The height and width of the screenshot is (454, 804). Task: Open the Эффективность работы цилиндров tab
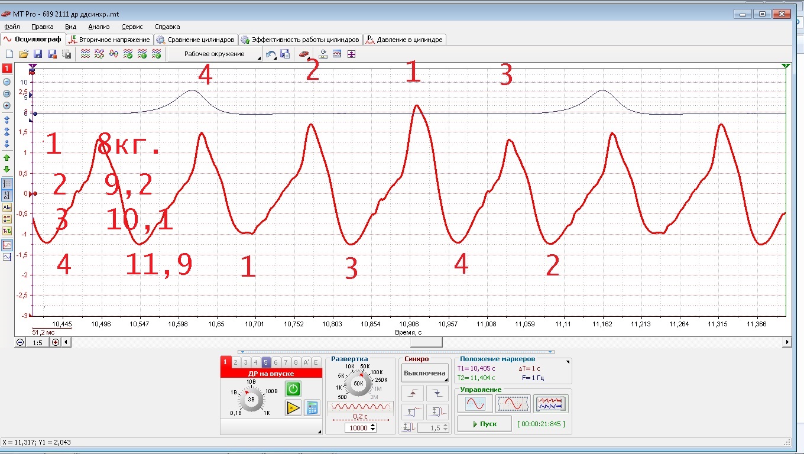[300, 40]
